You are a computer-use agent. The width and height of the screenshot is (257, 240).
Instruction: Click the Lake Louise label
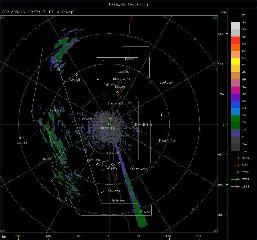22,140
